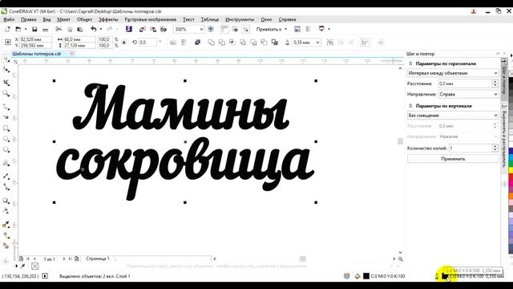Toggle the Show Guidelines button
Viewport: 513px width, 289px height.
tap(246, 29)
